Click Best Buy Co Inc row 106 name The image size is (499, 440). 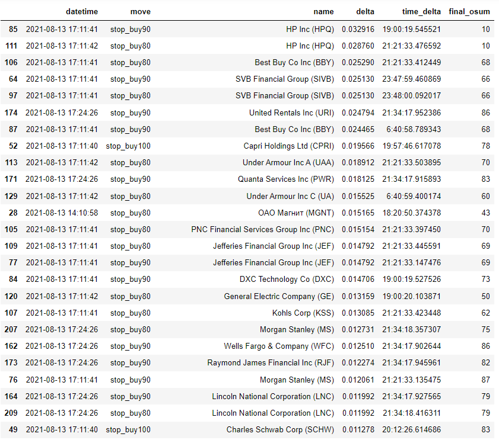click(294, 63)
